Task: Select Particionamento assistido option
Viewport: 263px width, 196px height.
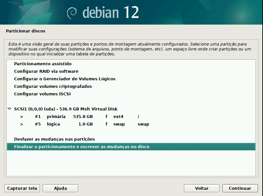Action: tap(131, 64)
